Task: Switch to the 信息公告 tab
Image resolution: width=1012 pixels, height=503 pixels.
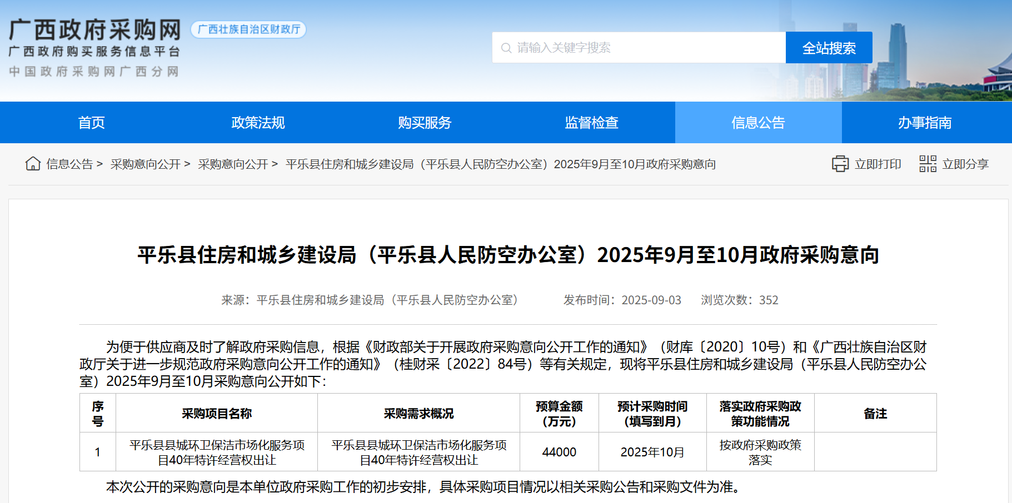Action: (x=758, y=123)
